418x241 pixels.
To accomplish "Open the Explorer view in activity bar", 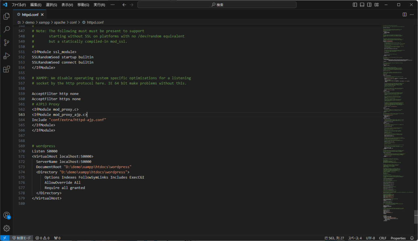I will (7, 16).
